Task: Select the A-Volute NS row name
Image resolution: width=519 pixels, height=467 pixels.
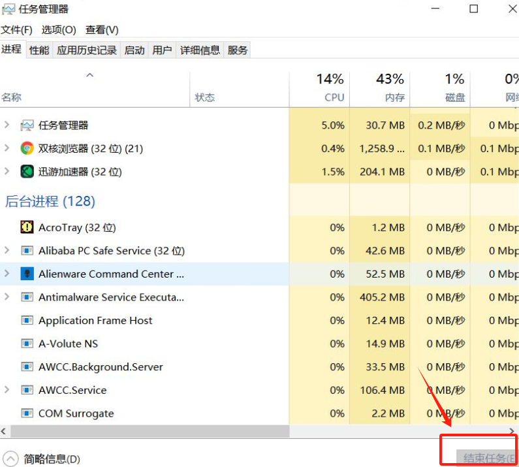Action: tap(68, 344)
